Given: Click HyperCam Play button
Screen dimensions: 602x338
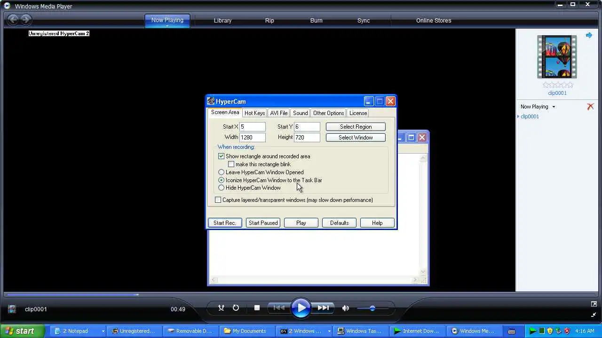Looking at the screenshot, I should click(x=301, y=223).
